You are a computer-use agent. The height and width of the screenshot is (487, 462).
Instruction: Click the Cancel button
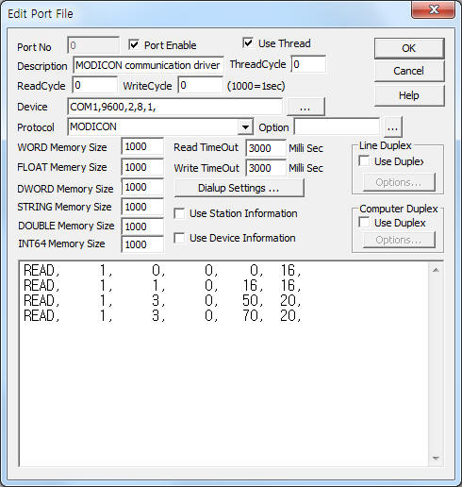coord(409,71)
